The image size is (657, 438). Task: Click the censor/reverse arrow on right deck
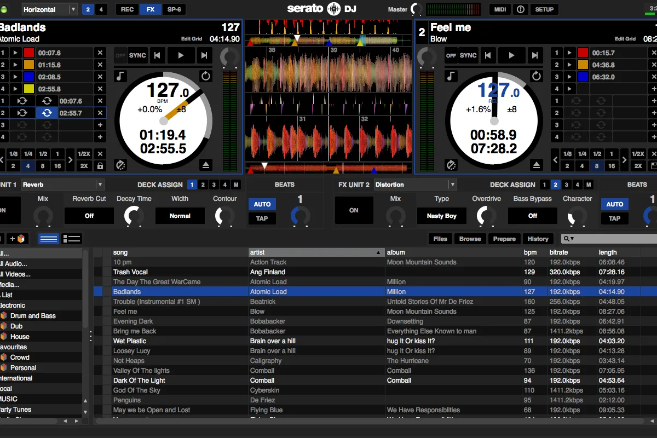pyautogui.click(x=537, y=76)
